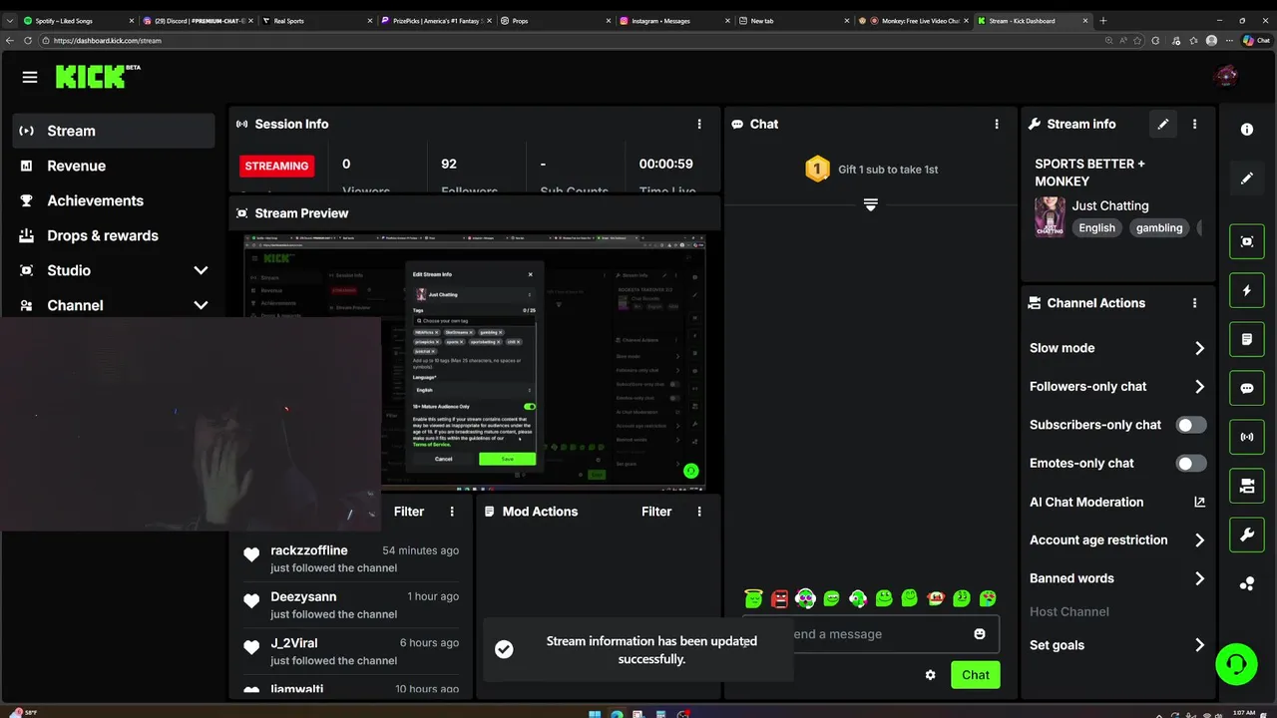Click the browser address bar URL
The width and height of the screenshot is (1277, 718).
point(108,41)
